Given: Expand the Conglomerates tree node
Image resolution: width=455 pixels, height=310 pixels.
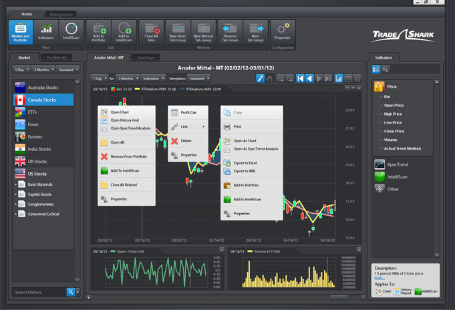Looking at the screenshot, I should [15, 204].
